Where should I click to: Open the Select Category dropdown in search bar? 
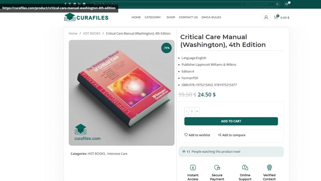tap(258, 4)
